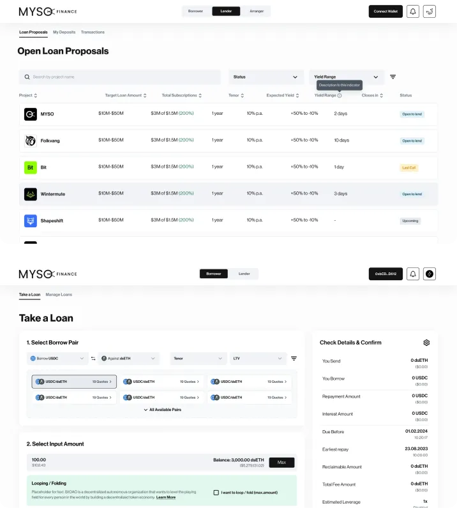Click the filter icon next to LTV dropdown

pyautogui.click(x=294, y=358)
